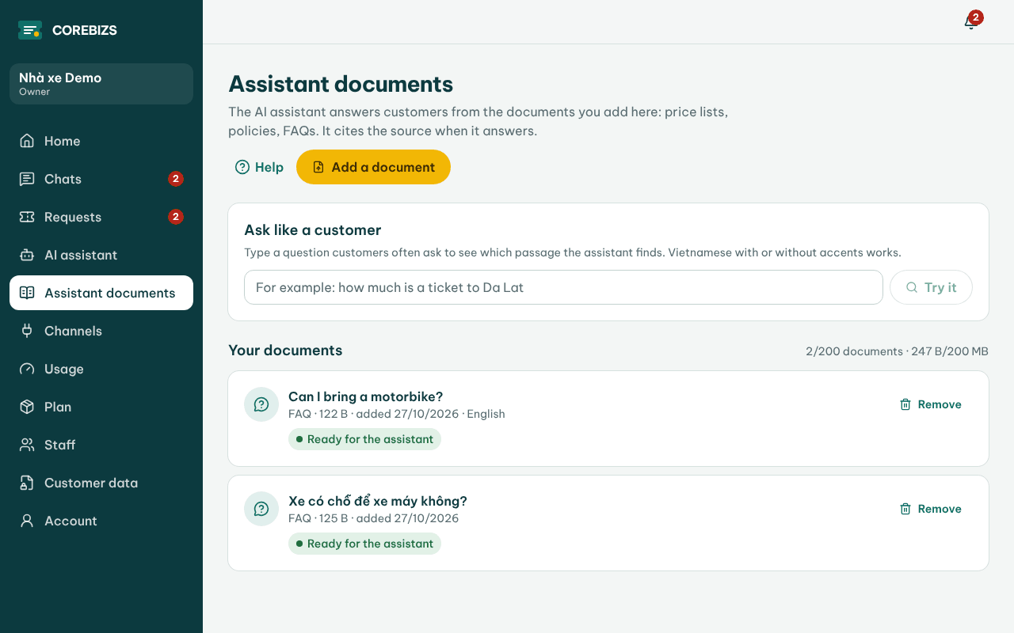Click the Try it button
The height and width of the screenshot is (633, 1014).
[x=931, y=287]
